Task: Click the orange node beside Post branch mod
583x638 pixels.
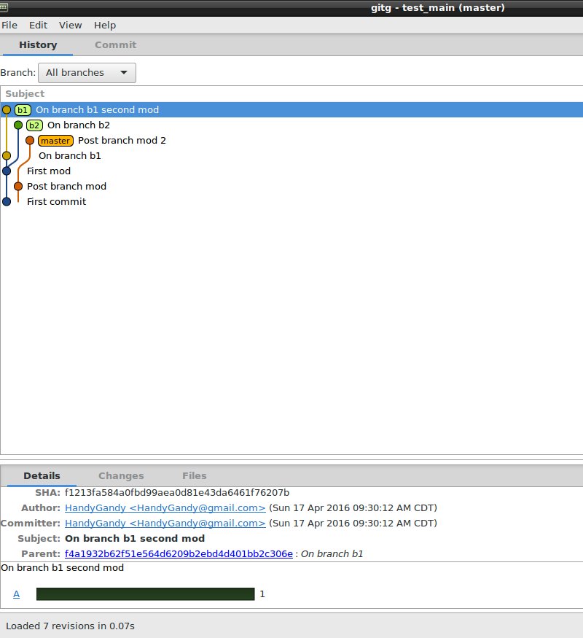Action: 18,187
